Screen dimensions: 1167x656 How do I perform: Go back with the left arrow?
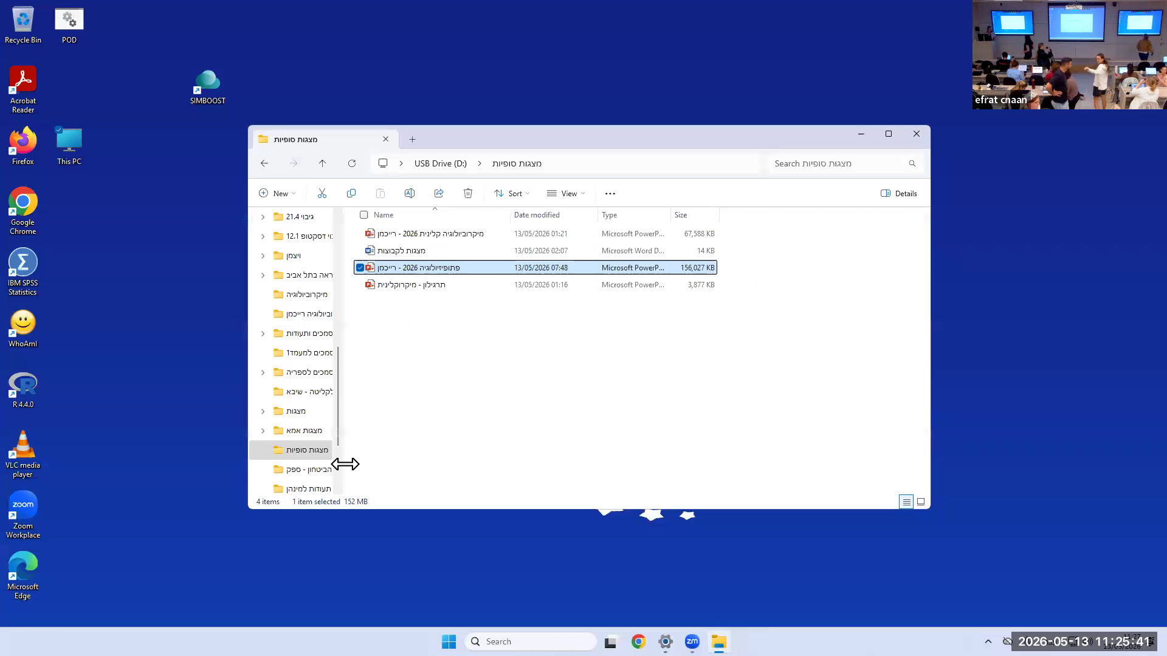[x=264, y=163]
